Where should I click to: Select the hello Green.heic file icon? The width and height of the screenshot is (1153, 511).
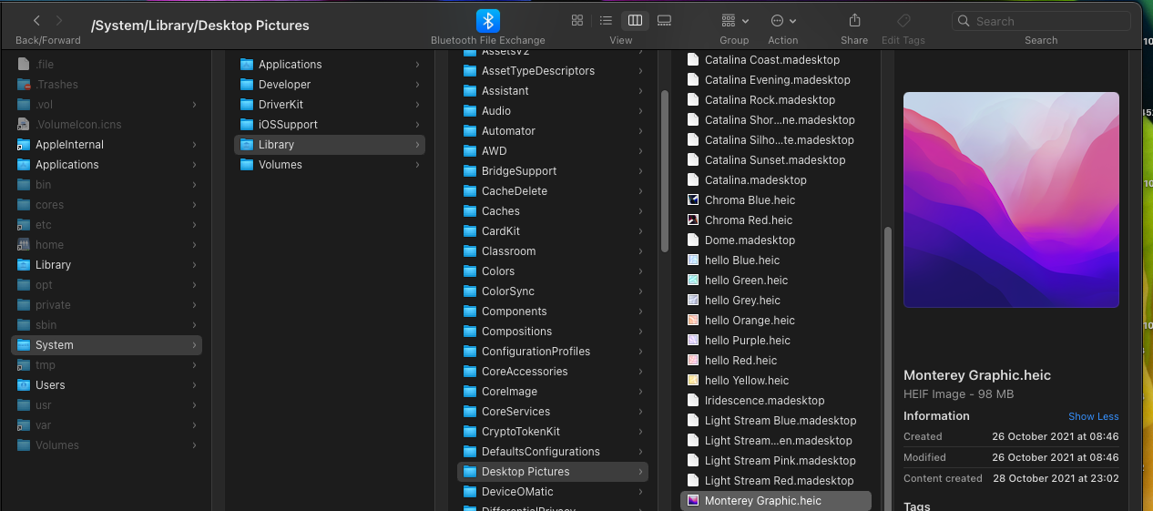click(x=693, y=281)
